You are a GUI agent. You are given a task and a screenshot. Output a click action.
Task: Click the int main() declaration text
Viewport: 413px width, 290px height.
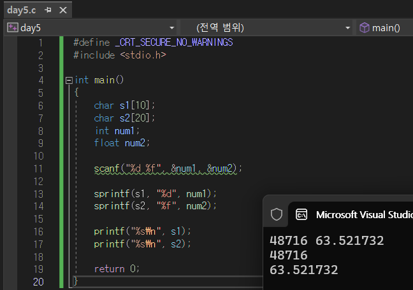(x=99, y=80)
